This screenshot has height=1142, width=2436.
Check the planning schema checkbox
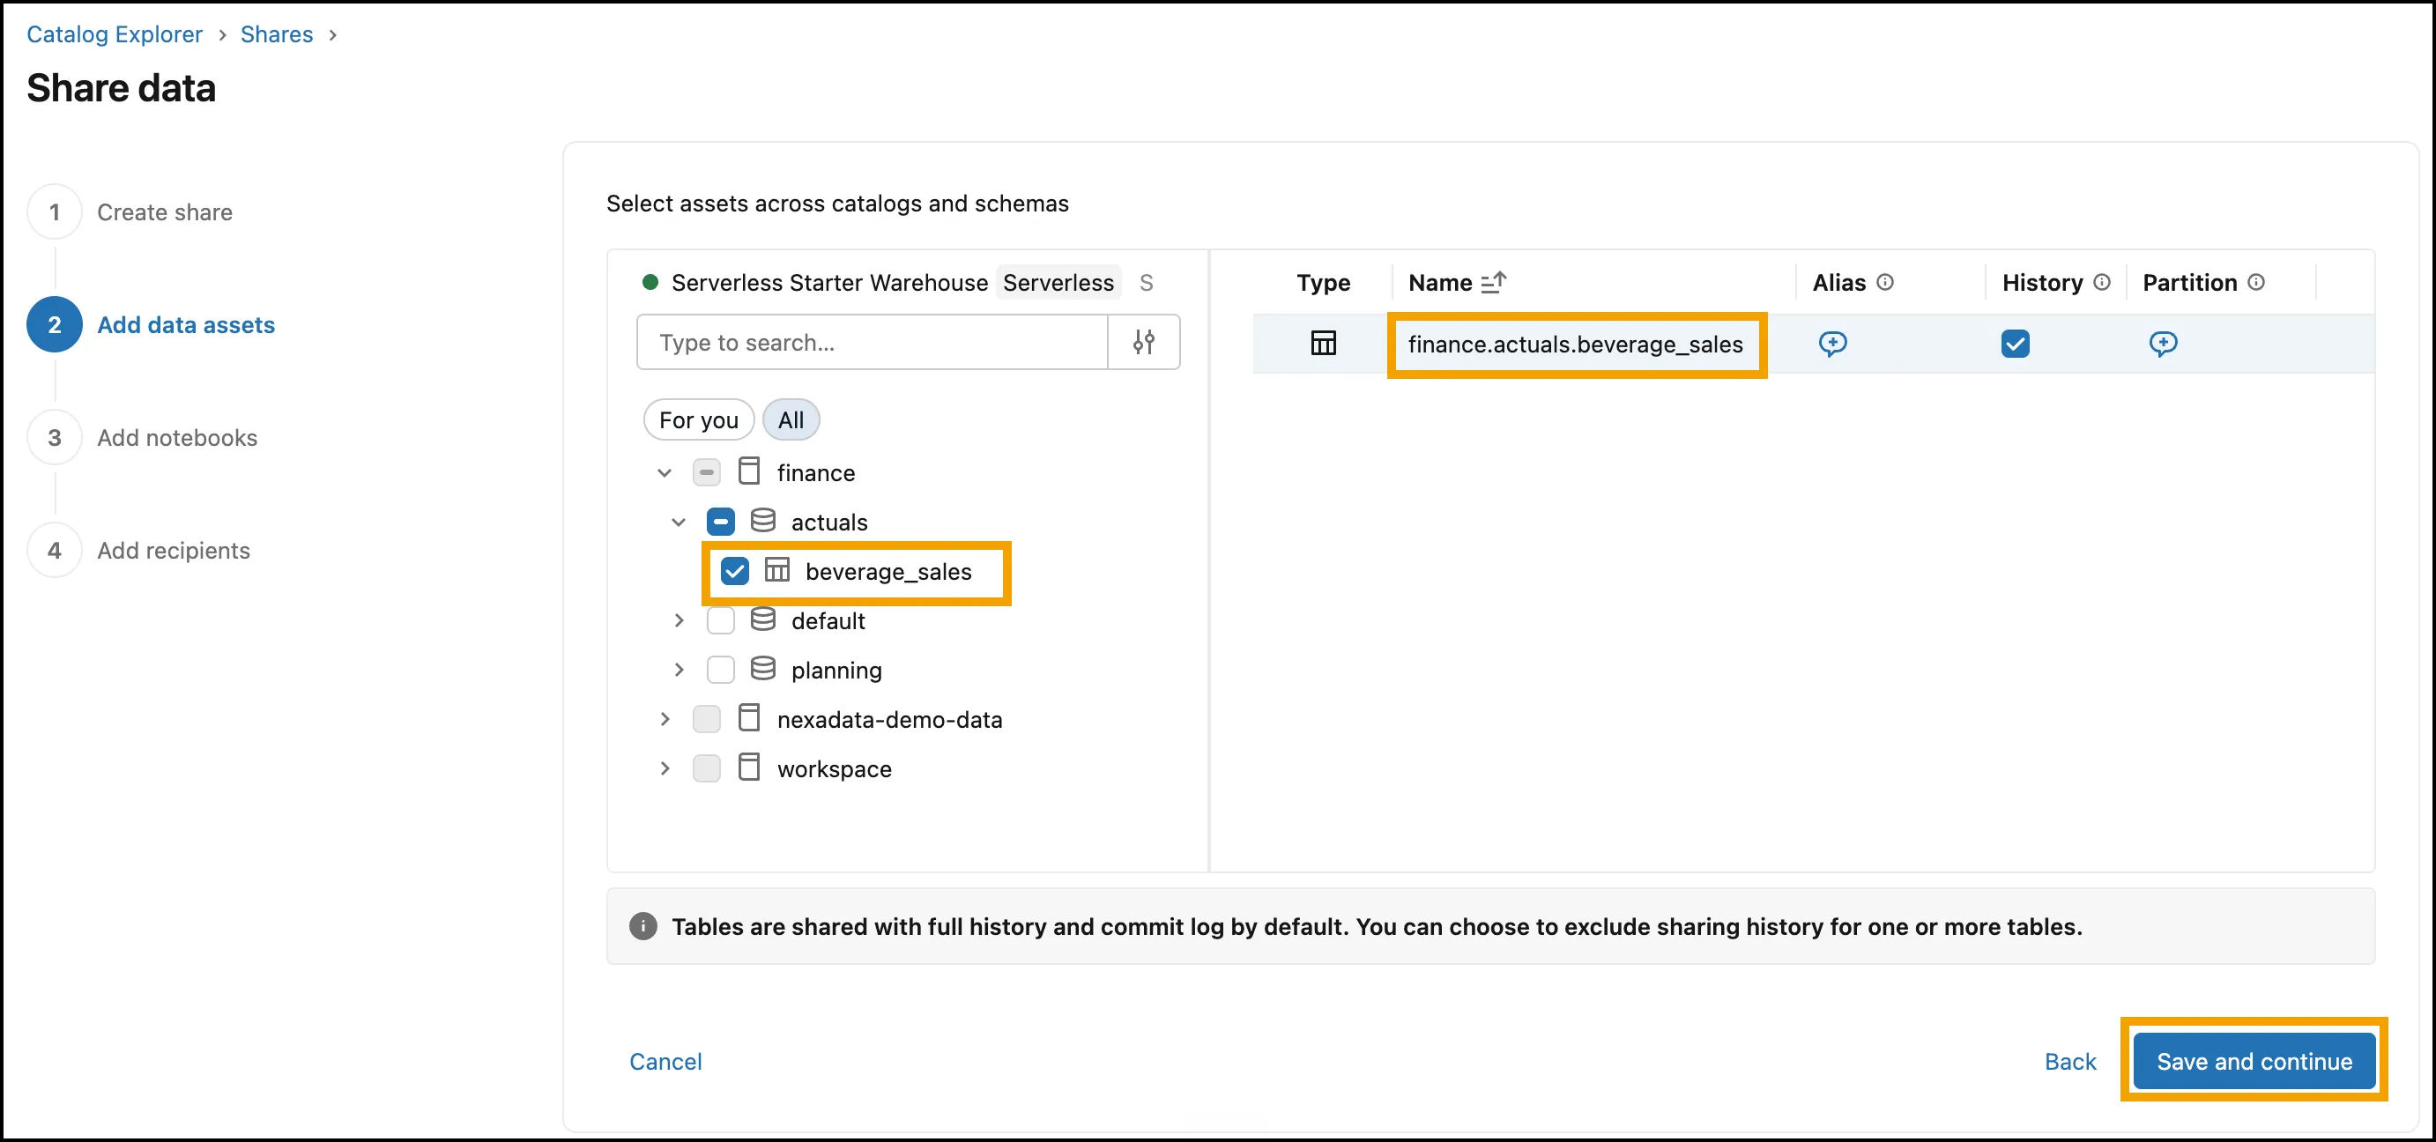click(x=721, y=670)
